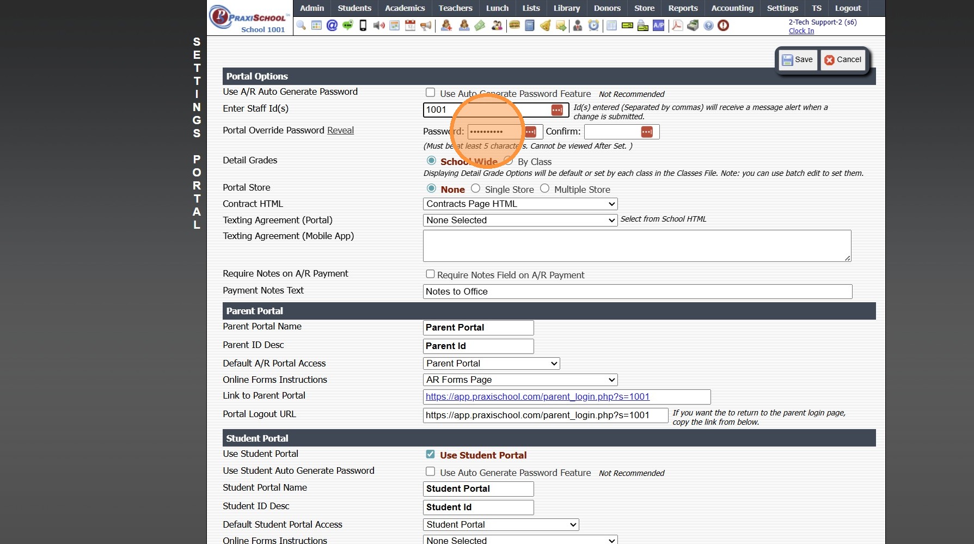Select School Wide detail grades option
The width and height of the screenshot is (974, 544).
[x=432, y=161]
